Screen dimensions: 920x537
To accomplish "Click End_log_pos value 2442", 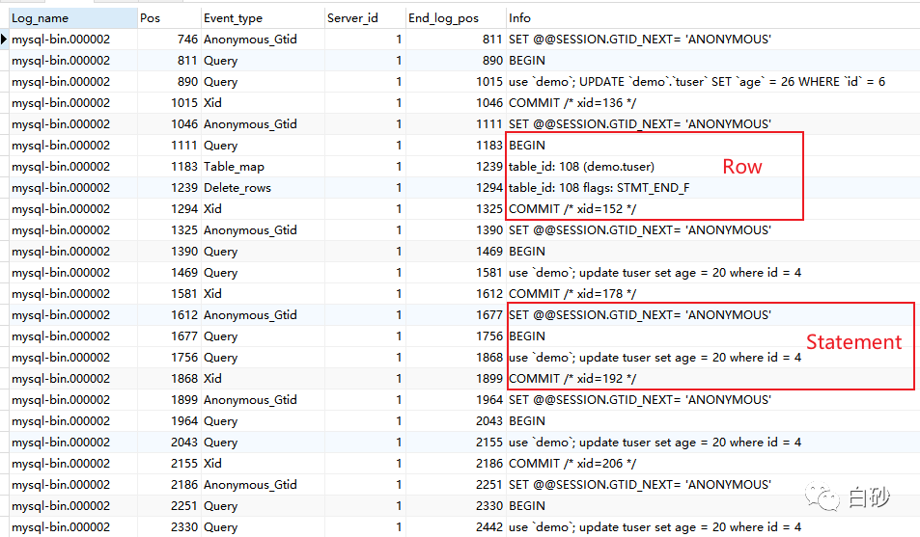I will tap(456, 527).
